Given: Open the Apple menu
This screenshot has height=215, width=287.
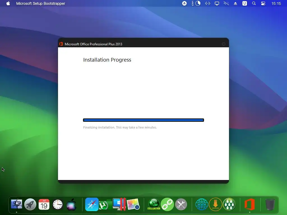Looking at the screenshot, I should tap(8, 3).
